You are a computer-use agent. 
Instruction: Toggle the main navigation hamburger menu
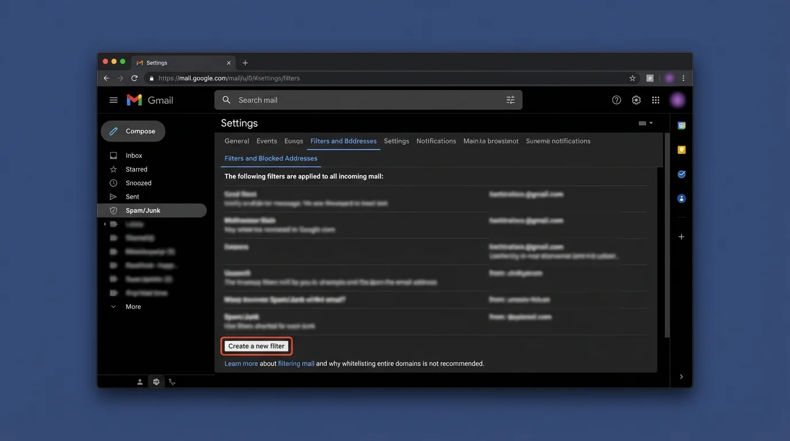113,99
